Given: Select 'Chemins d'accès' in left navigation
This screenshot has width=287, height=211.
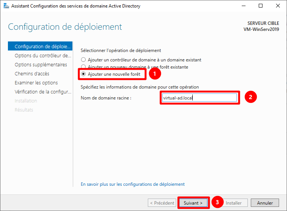Looking at the screenshot, I should tap(32, 74).
